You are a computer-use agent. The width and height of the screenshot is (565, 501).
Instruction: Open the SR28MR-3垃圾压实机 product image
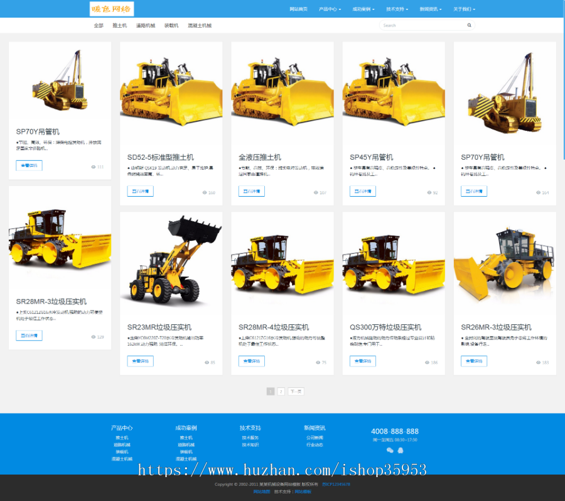pos(60,237)
